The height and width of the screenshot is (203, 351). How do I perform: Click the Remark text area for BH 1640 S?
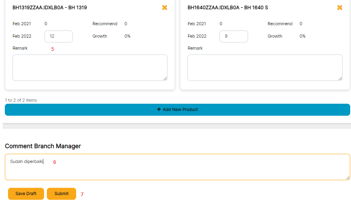[x=265, y=67]
